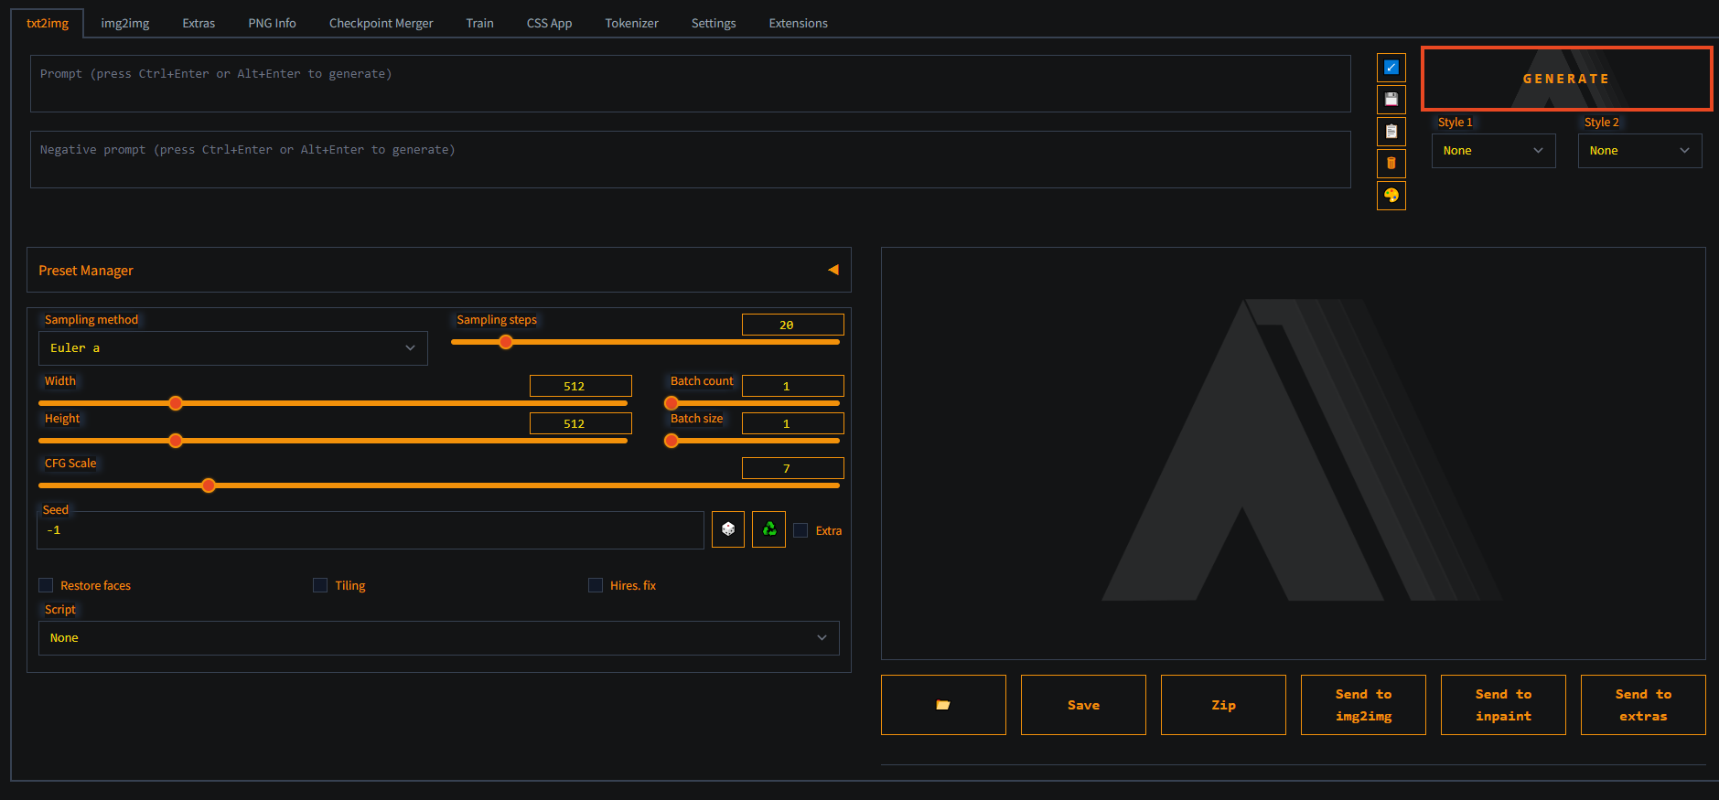Screen dimensions: 1719x800
Task: Click Send to inpaint button
Action: tap(1503, 705)
